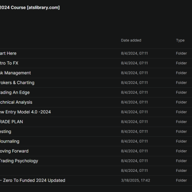Viewport: 192px width, 192px height.
Task: Select 'rading An Edge' folder
Action: coord(96,92)
